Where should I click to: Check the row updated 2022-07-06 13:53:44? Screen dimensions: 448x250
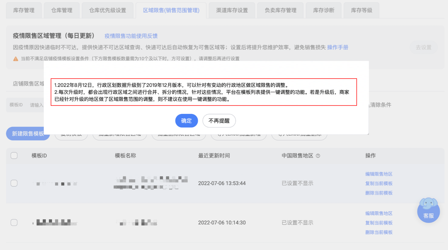(14, 183)
